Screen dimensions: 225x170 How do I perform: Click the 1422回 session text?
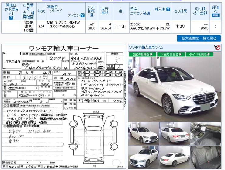29,31
